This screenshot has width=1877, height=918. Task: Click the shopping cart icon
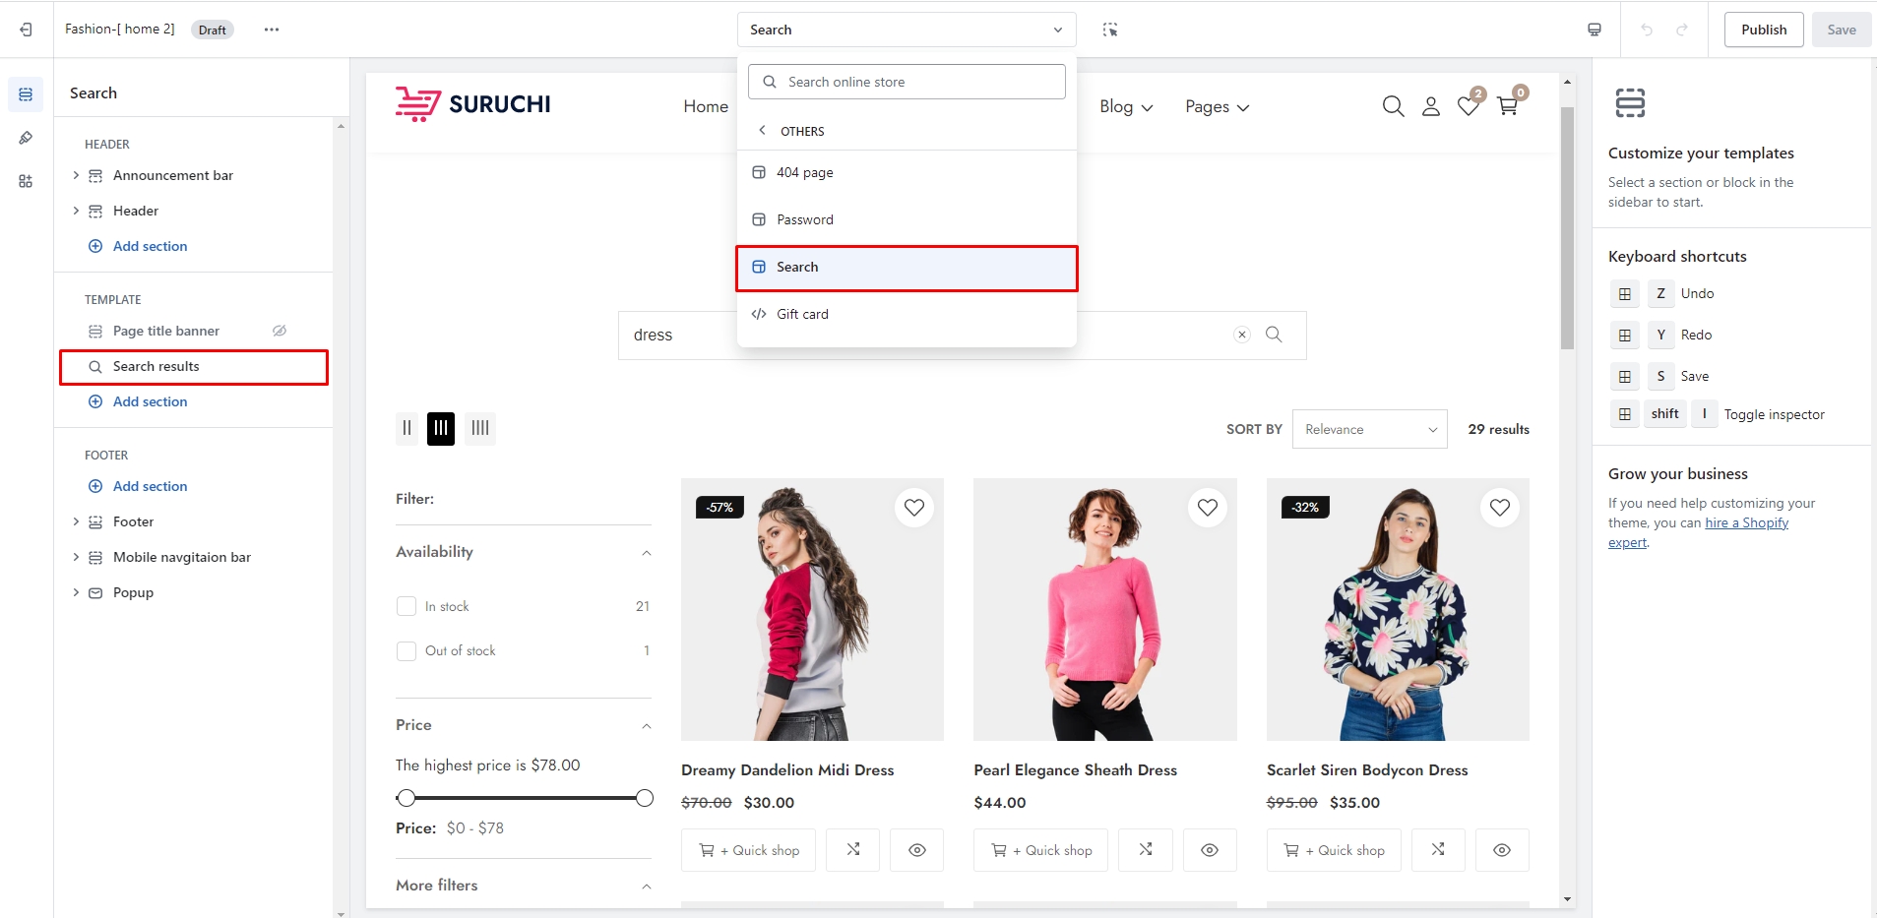(1507, 106)
